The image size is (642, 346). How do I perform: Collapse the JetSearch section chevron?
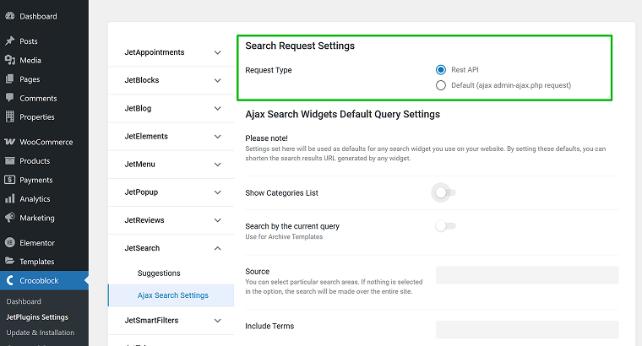217,248
